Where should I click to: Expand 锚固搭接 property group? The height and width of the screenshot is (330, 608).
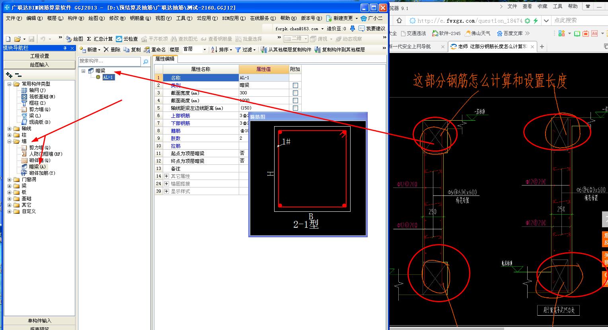click(x=167, y=184)
